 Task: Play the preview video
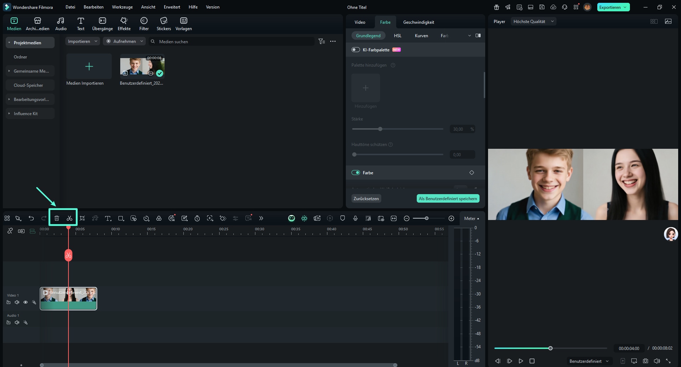[x=521, y=361]
